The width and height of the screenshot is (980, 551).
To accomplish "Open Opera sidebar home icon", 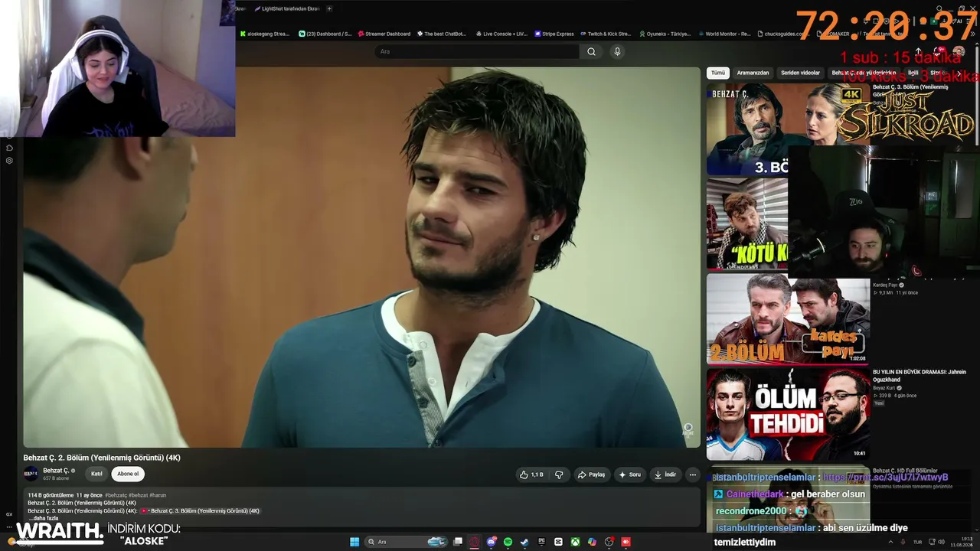I will pos(9,148).
